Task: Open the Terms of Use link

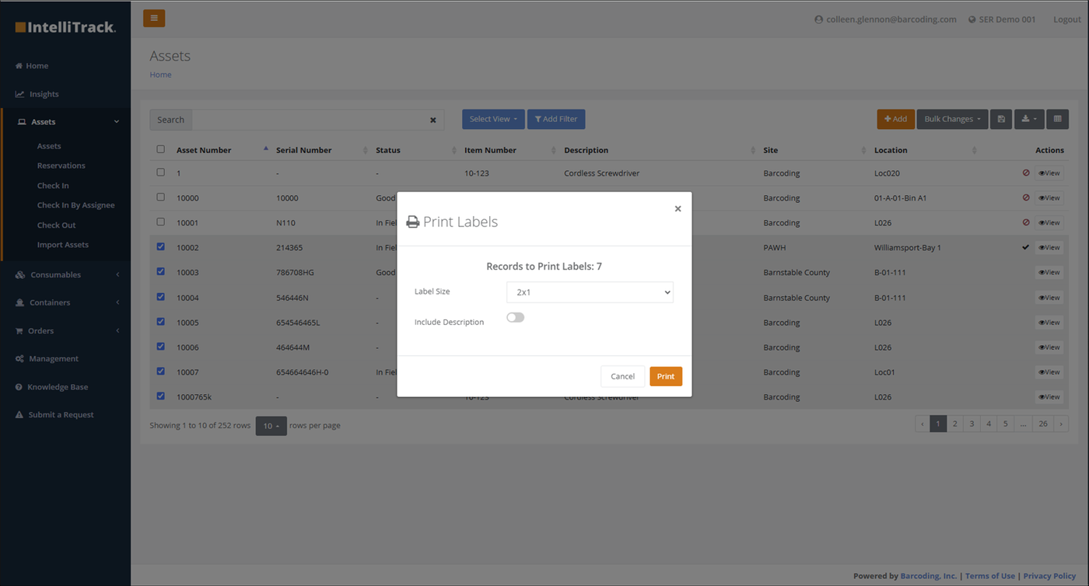Action: point(990,576)
